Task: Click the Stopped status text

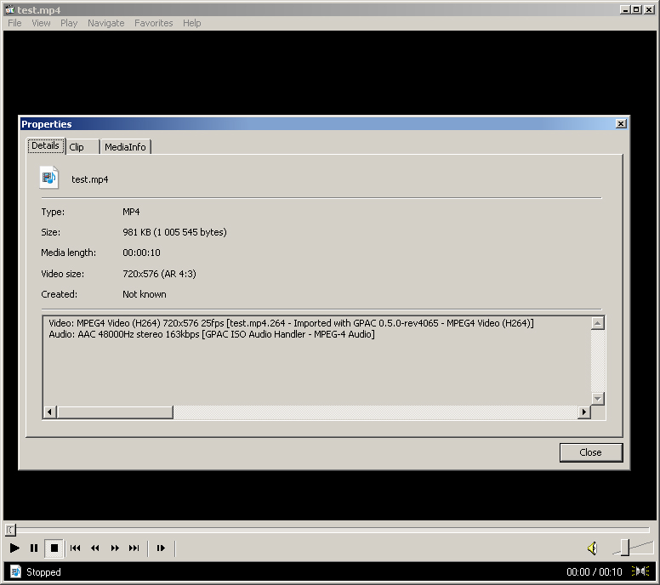Action: (43, 572)
